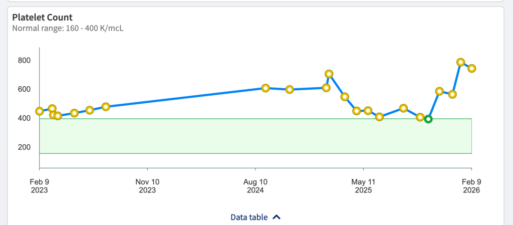Click the first data point at Feb 9 2023
The image size is (513, 225).
(40, 111)
